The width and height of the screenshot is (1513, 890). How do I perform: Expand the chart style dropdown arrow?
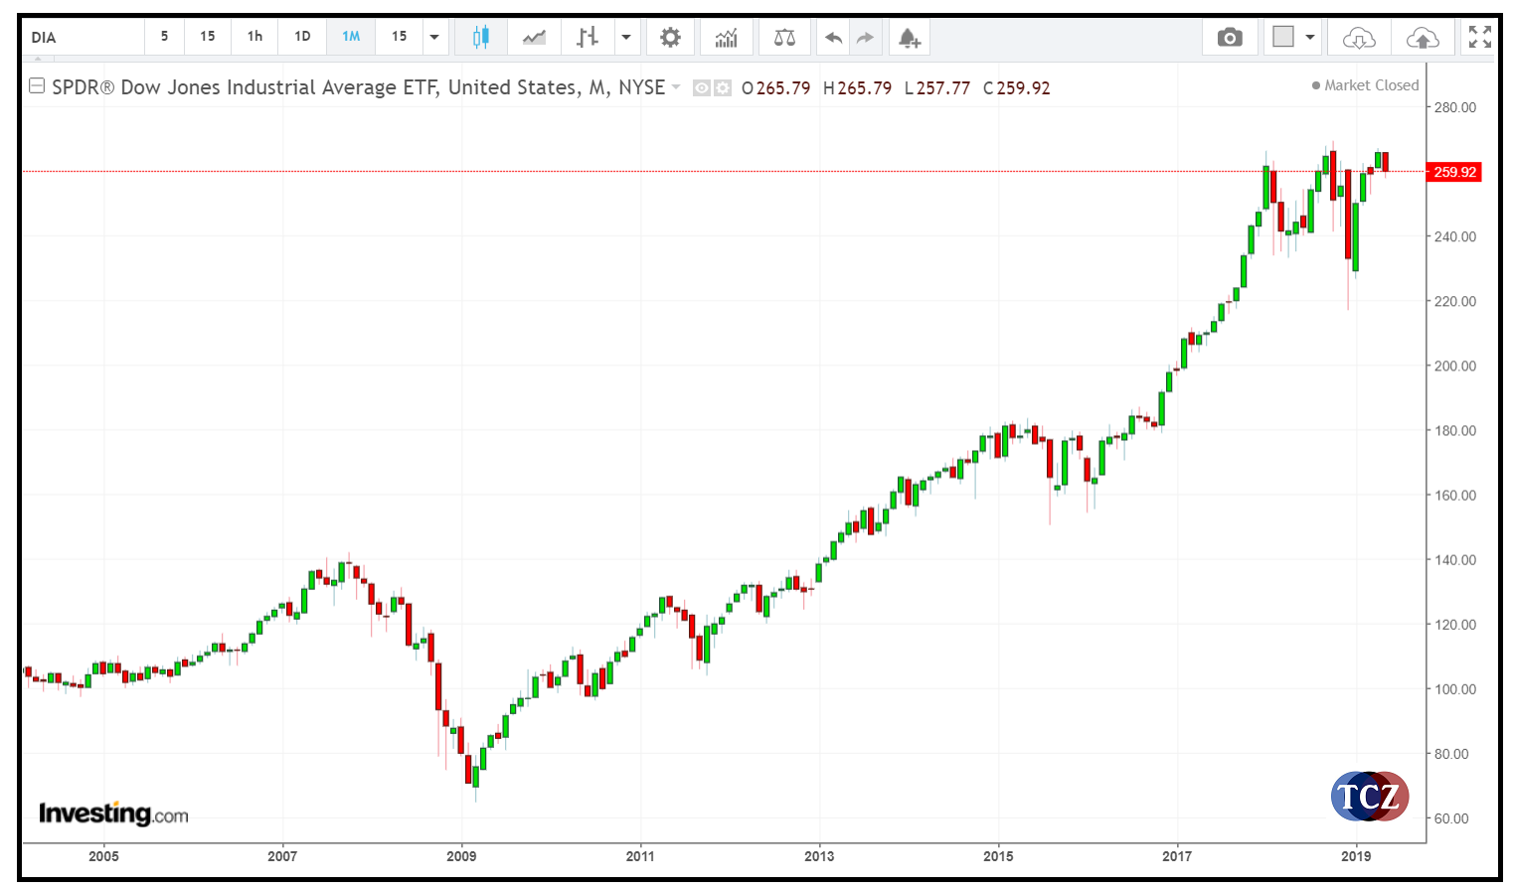tap(626, 36)
